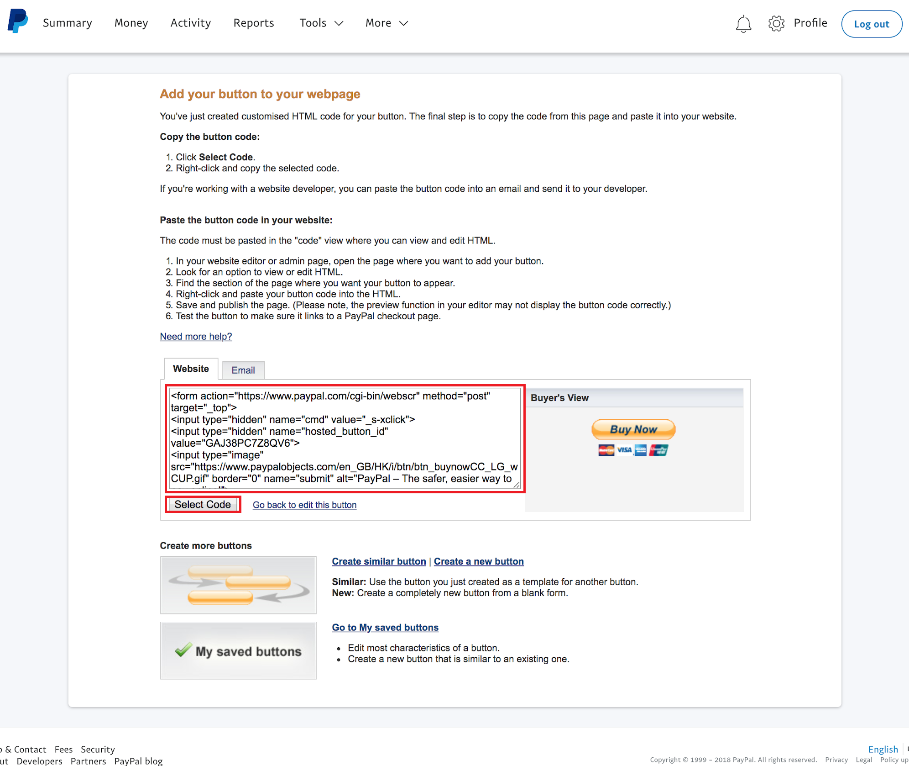Click the green checkmark in My saved buttons

click(183, 650)
